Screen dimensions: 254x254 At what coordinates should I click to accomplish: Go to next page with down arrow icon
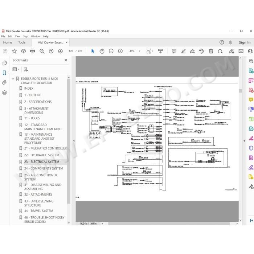pos(61,51)
